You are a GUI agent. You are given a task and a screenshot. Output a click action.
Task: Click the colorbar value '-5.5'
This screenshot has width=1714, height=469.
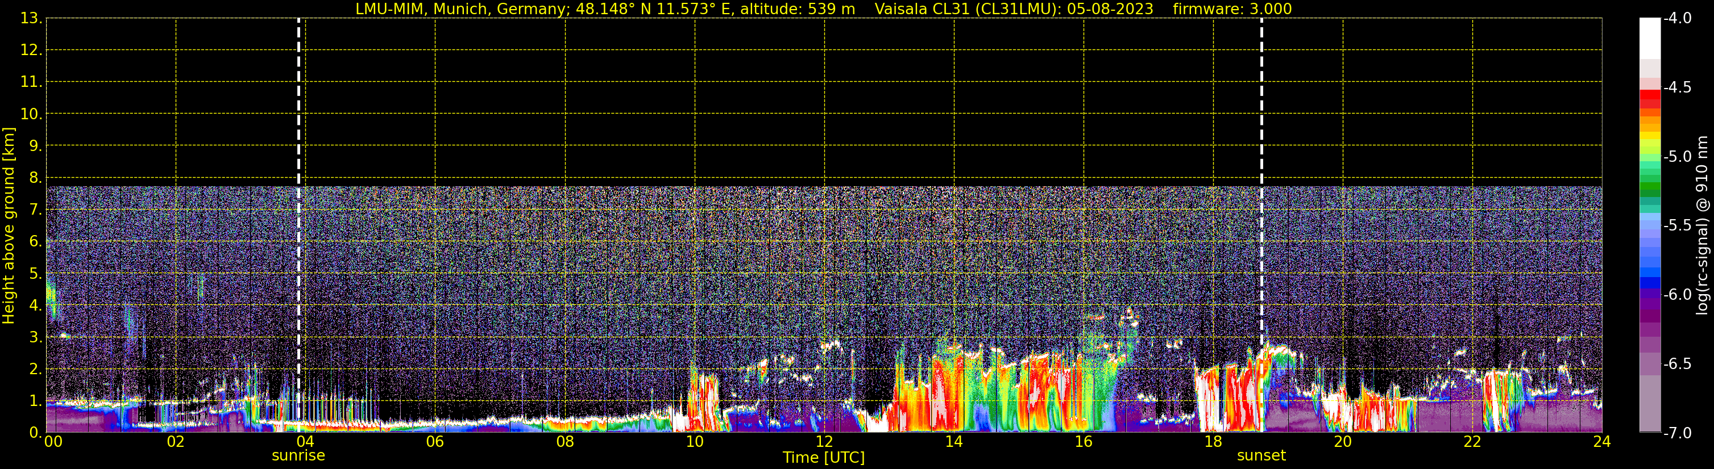(1676, 226)
